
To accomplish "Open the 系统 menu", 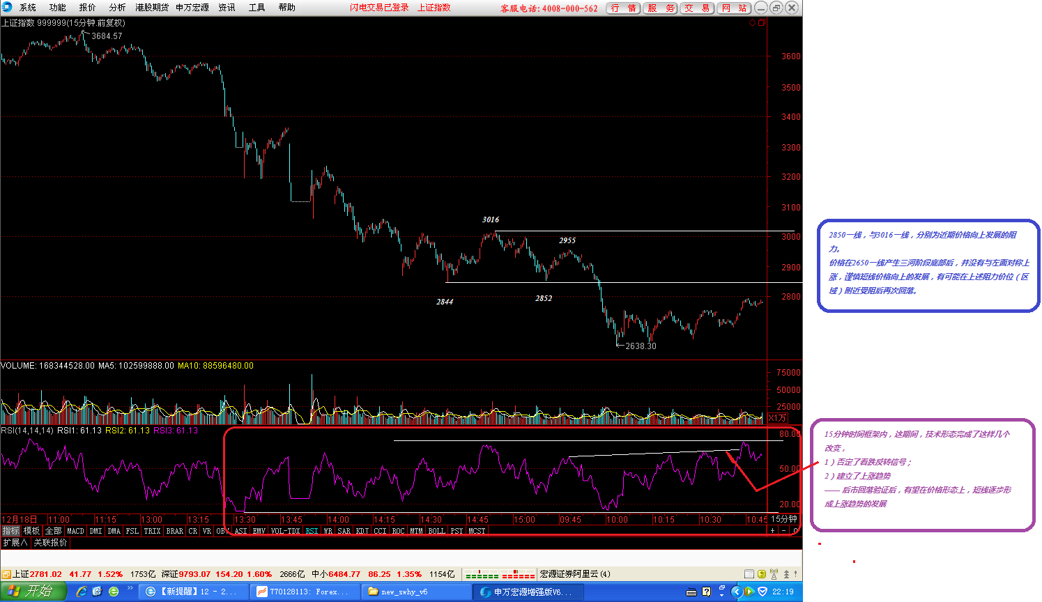I will [x=28, y=8].
